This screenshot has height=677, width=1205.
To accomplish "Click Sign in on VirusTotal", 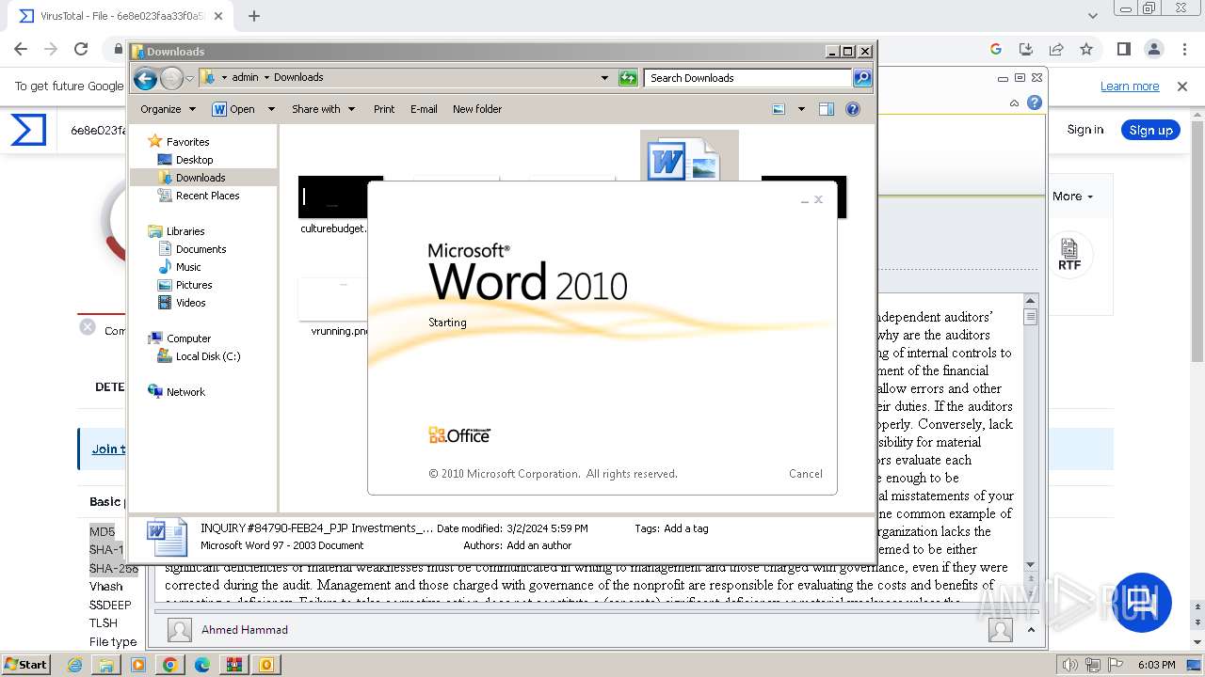I will pyautogui.click(x=1084, y=130).
